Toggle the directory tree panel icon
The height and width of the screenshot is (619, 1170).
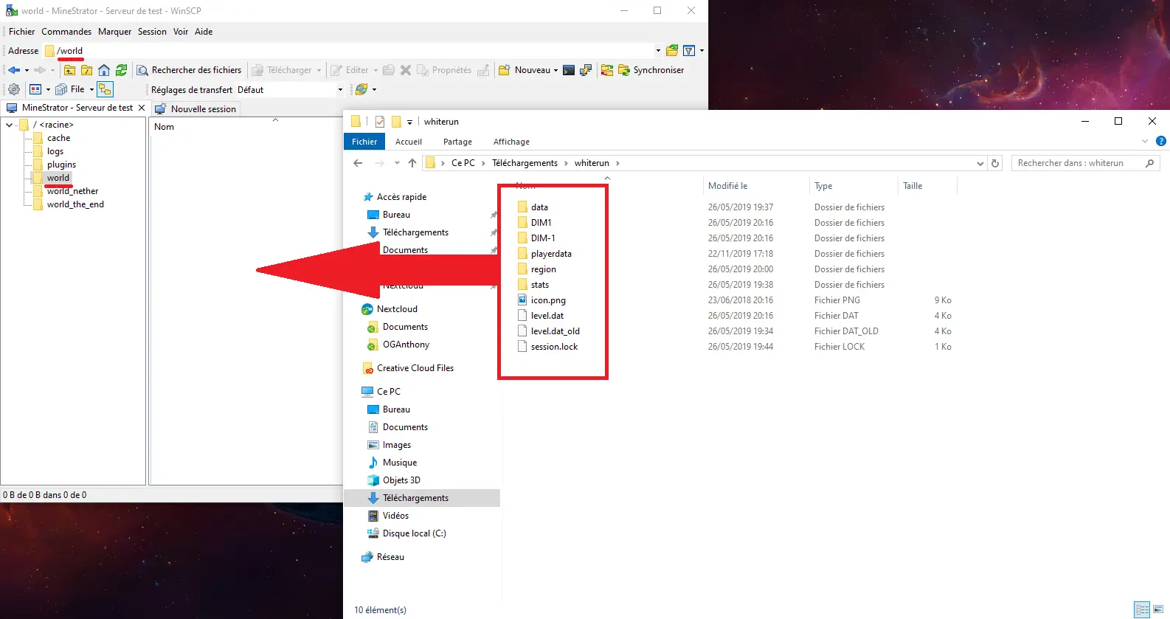(x=105, y=89)
